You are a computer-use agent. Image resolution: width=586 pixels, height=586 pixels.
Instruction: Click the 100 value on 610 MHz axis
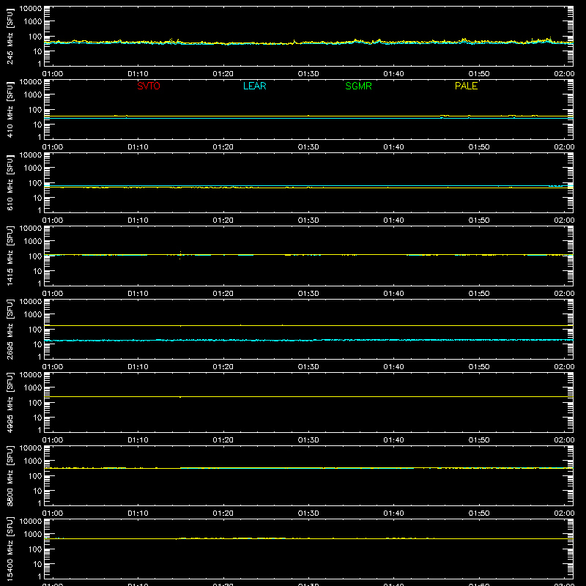(35, 183)
